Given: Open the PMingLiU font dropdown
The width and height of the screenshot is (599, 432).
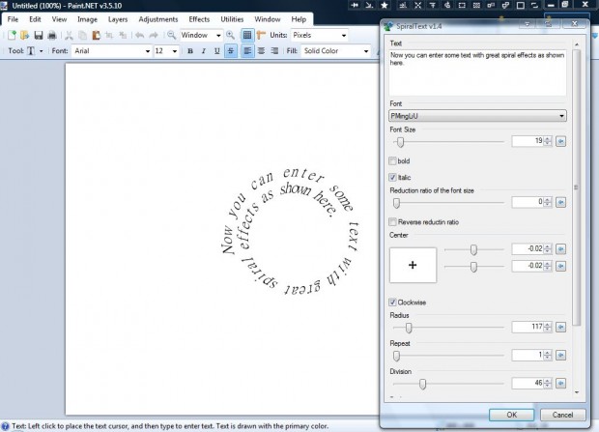Looking at the screenshot, I should coord(477,116).
